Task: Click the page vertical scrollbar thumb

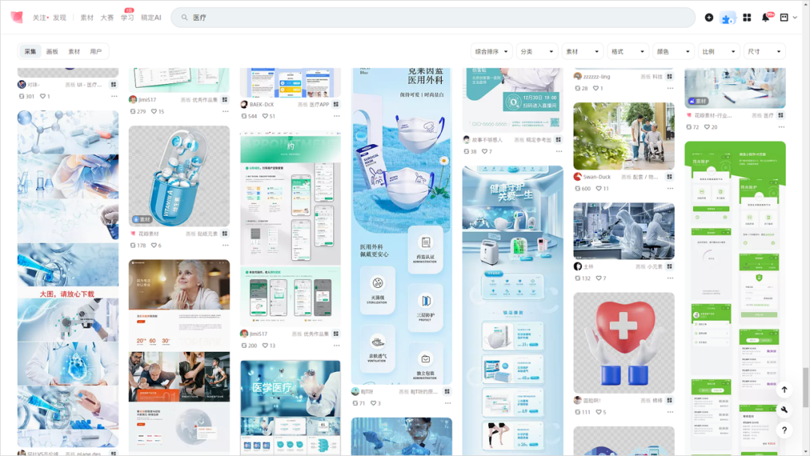Action: (805, 387)
